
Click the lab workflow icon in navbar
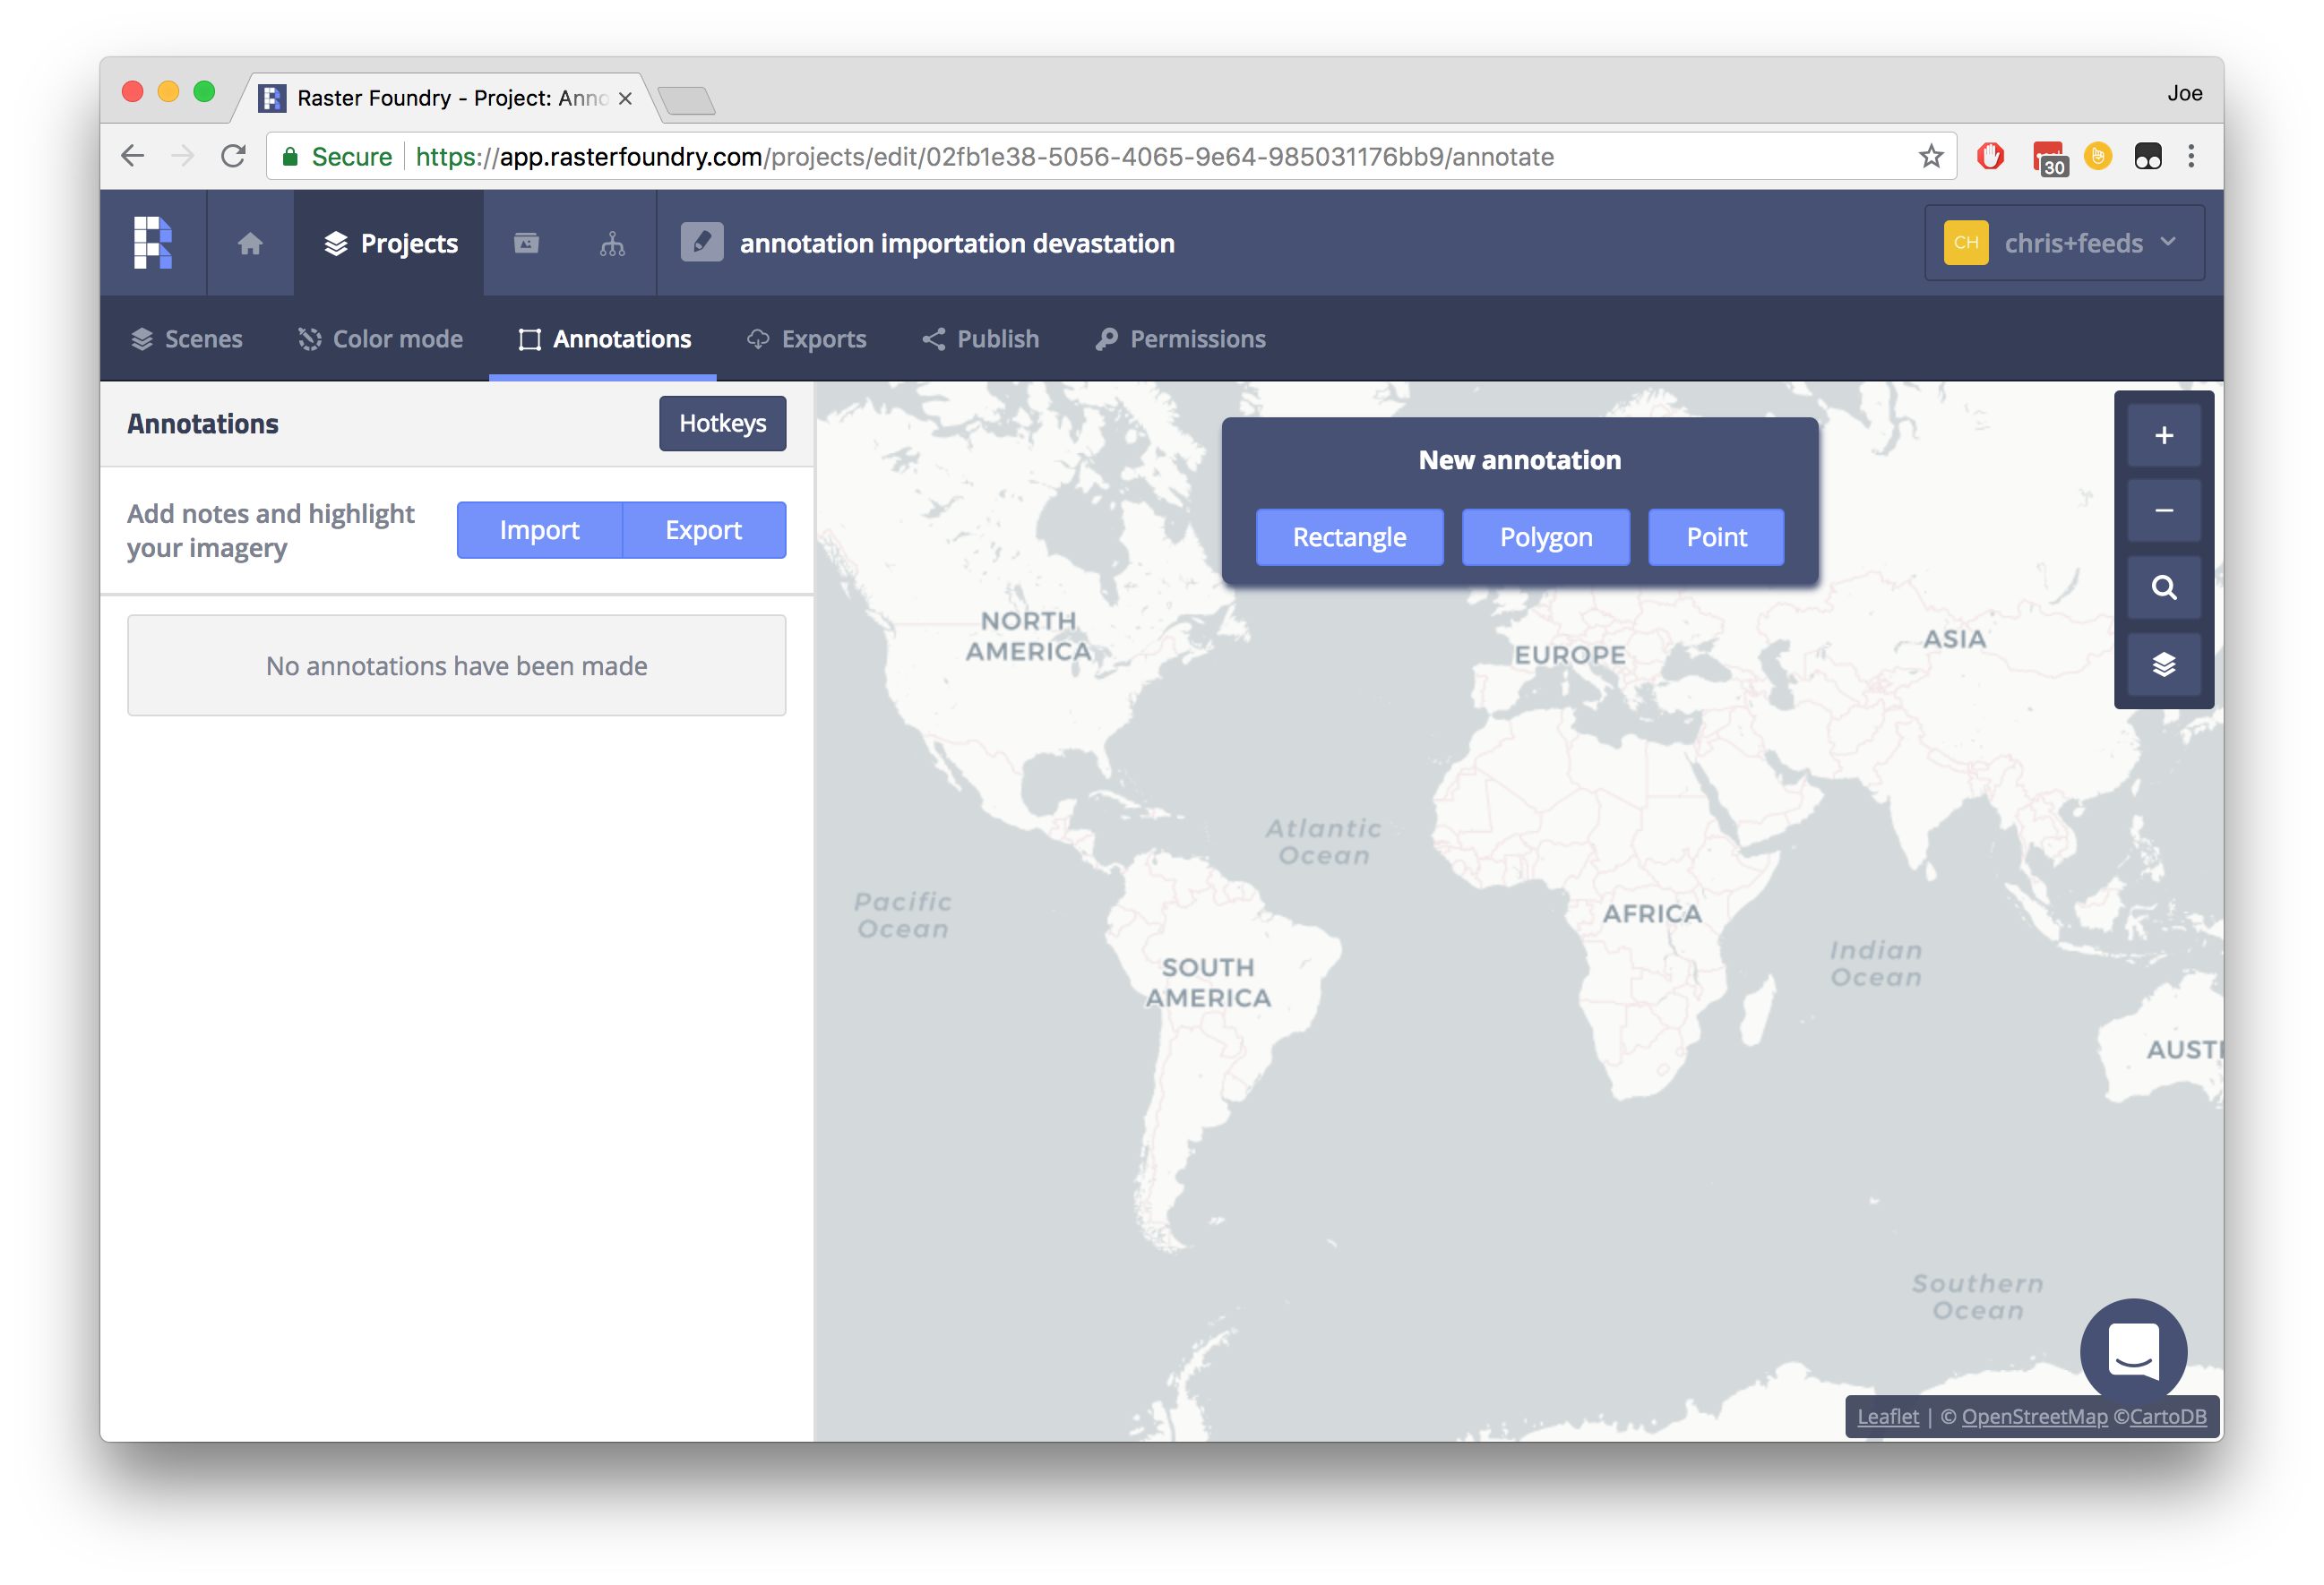(610, 243)
